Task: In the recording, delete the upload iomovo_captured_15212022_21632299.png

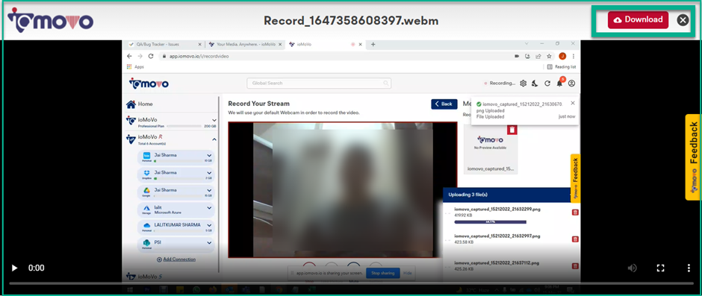Action: coord(575,212)
